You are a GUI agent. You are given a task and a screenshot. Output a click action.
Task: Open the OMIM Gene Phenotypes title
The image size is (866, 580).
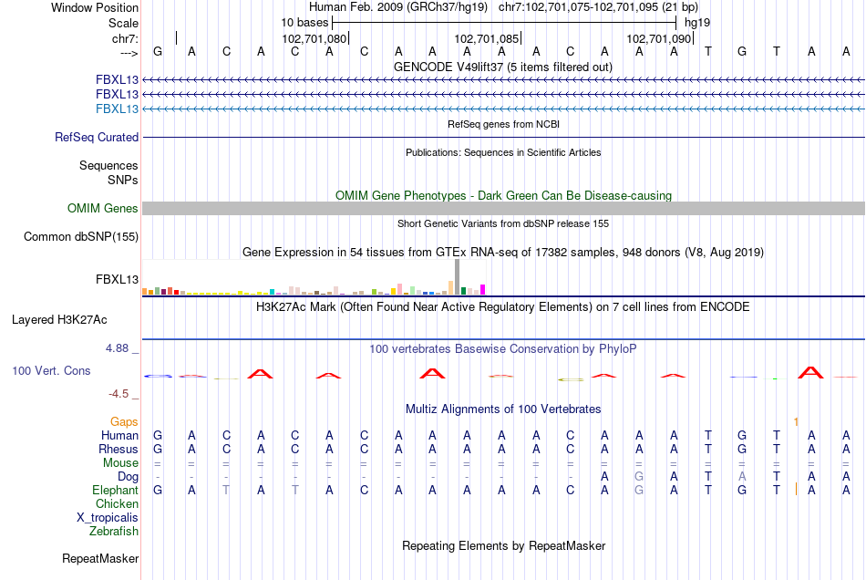[503, 195]
